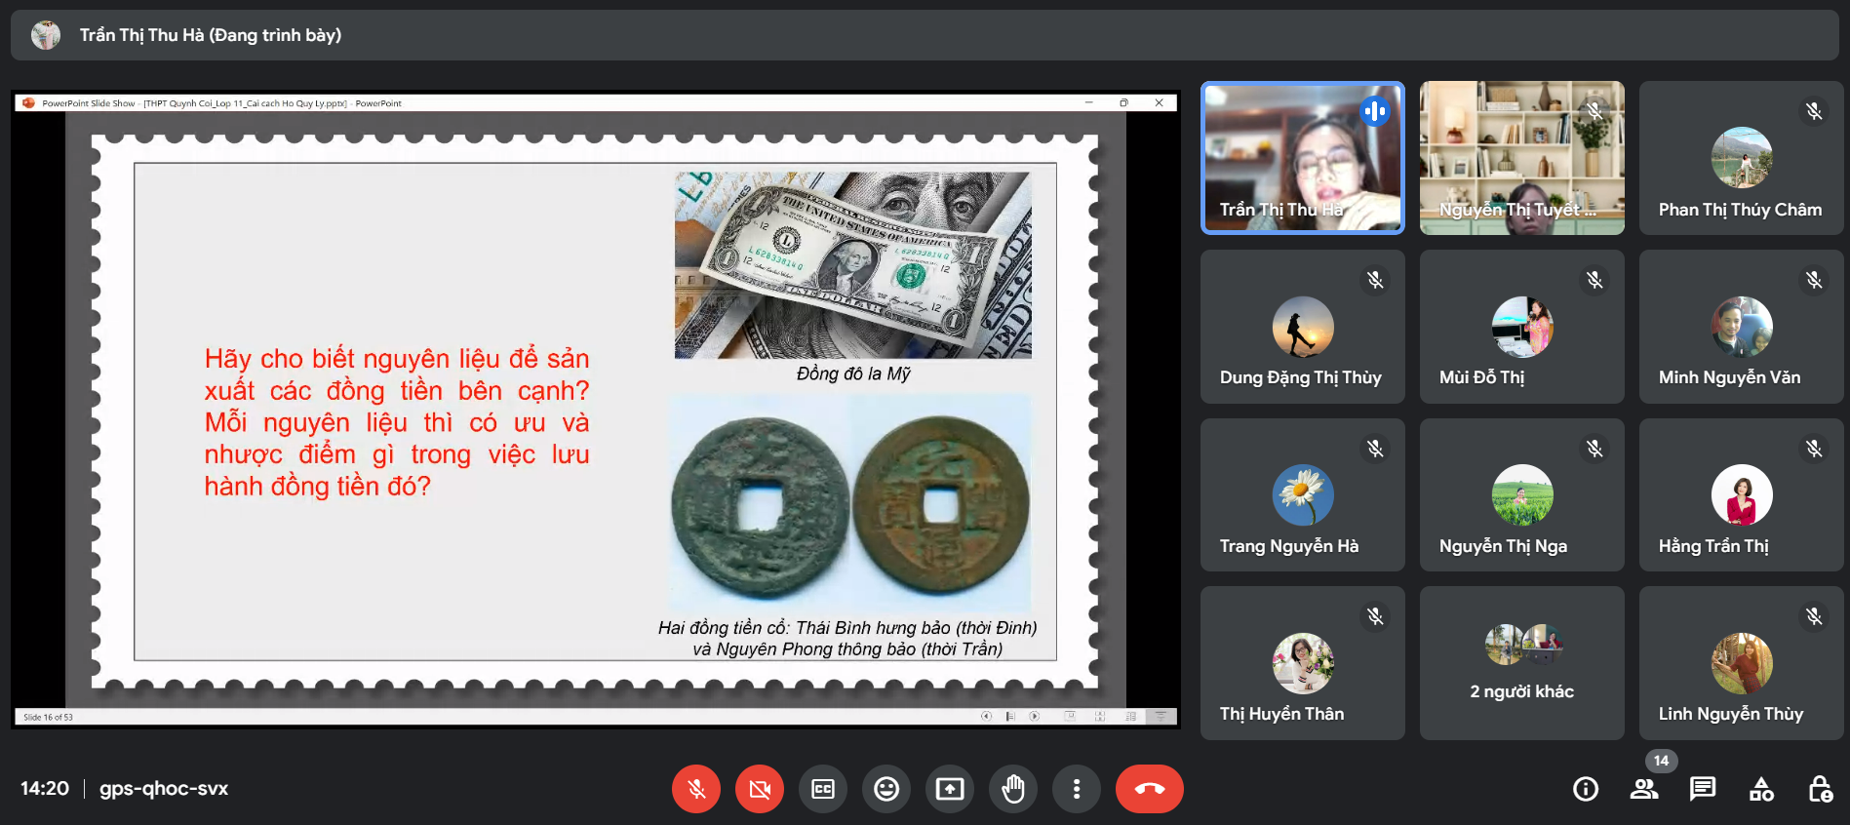Open the host controls lock icon
The height and width of the screenshot is (825, 1850).
point(1820,789)
